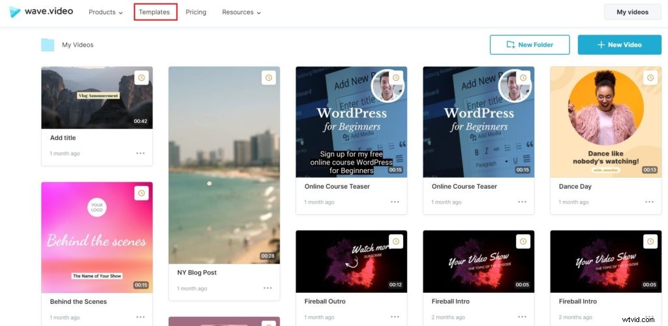Open the Templates page

click(x=154, y=12)
